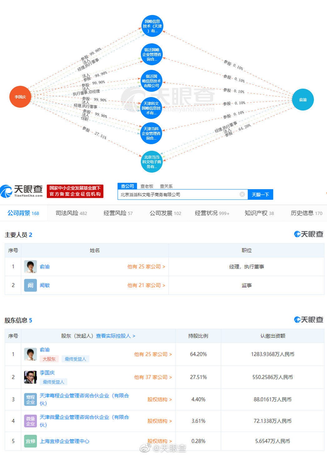Expand 股权结构 for 上海宜修企业管理中心
Image resolution: width=327 pixels, height=456 pixels.
pos(160,441)
